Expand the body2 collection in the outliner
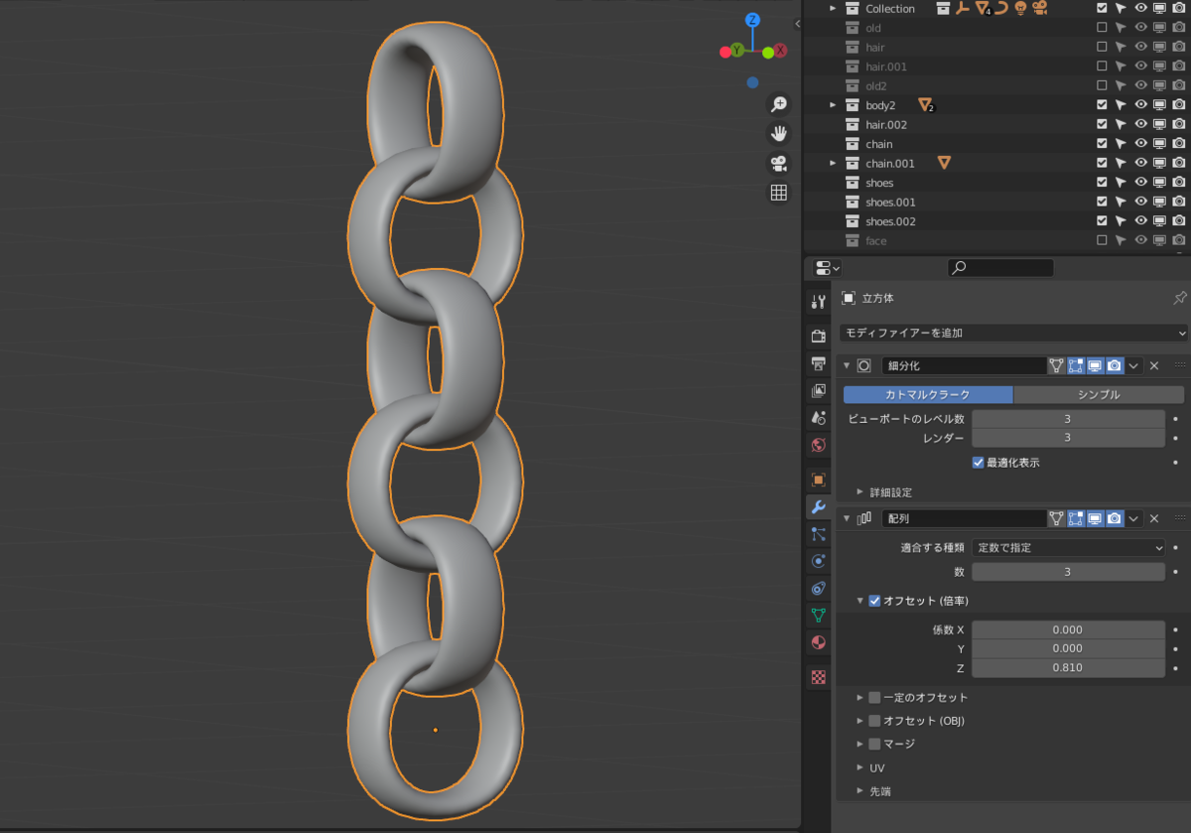 click(833, 105)
